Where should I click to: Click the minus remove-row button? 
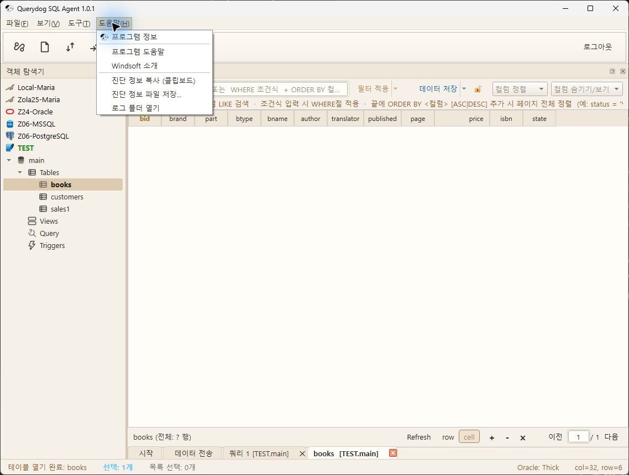(x=507, y=438)
